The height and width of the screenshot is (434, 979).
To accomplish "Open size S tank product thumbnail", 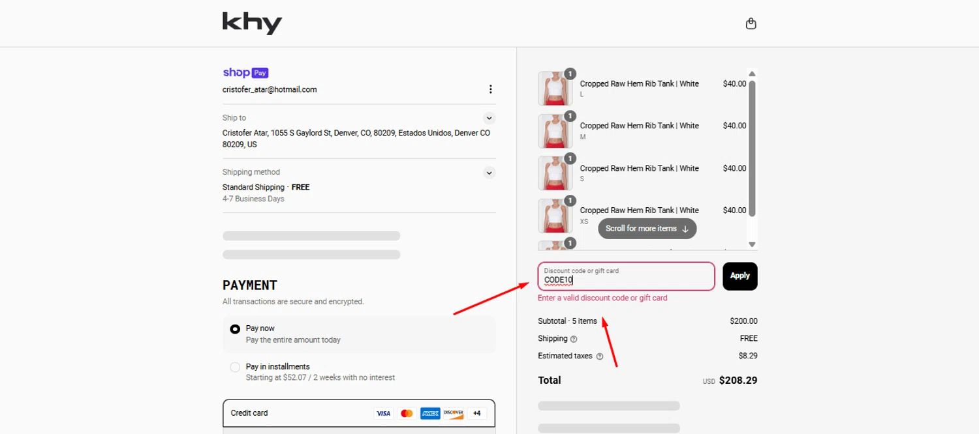I will [x=555, y=173].
